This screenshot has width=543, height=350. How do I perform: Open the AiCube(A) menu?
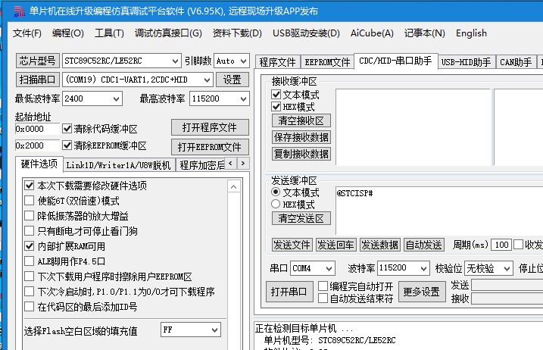(372, 33)
